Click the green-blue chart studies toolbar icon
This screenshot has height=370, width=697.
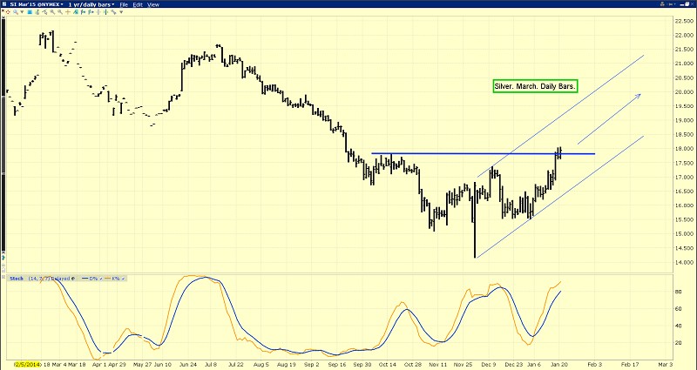76,12
